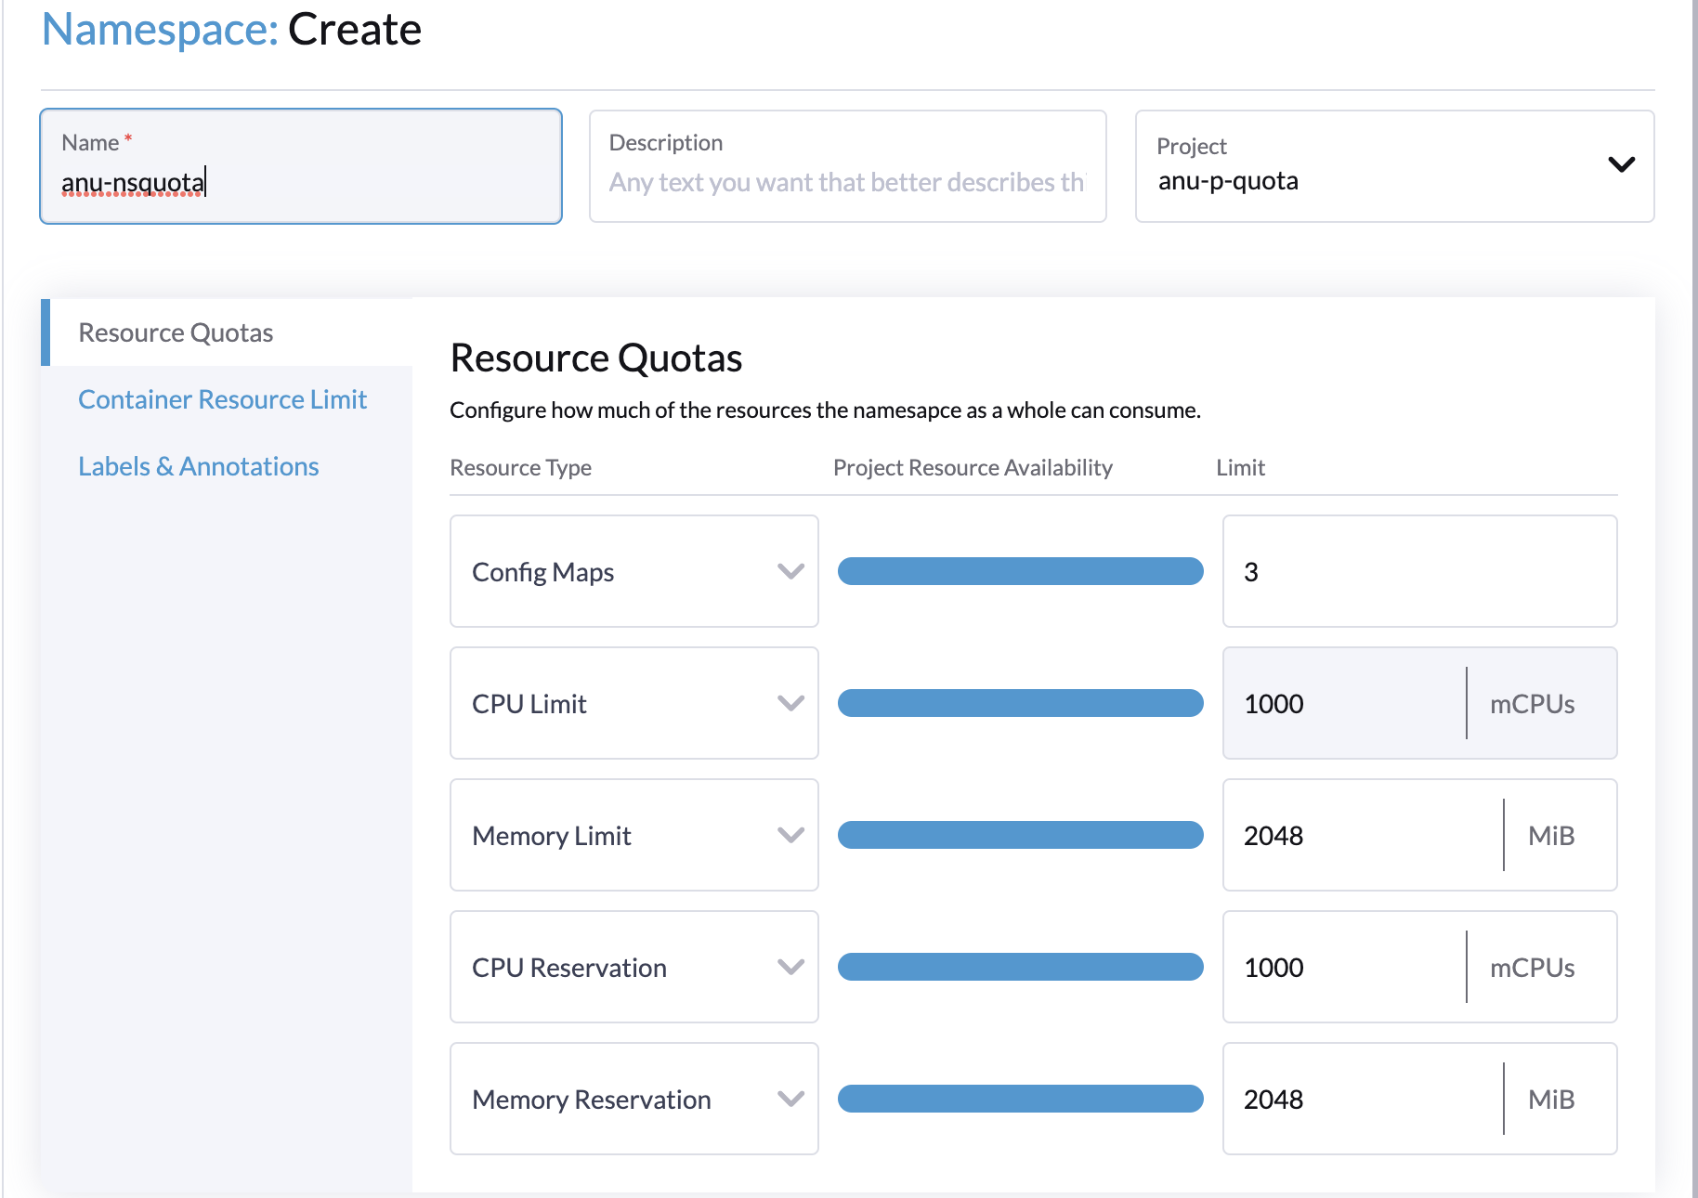Click the Namespace heading link
This screenshot has width=1698, height=1198.
point(154,29)
